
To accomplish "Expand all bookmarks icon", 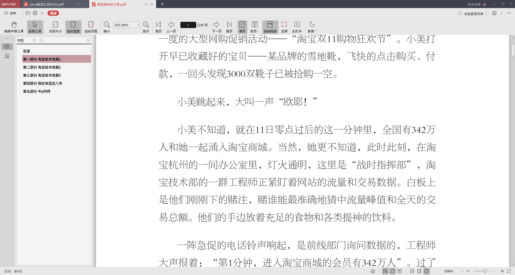I will pyautogui.click(x=34, y=40).
